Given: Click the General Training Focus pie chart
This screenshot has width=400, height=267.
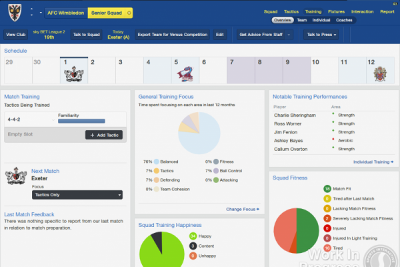Looking at the screenshot, I should click(x=199, y=133).
